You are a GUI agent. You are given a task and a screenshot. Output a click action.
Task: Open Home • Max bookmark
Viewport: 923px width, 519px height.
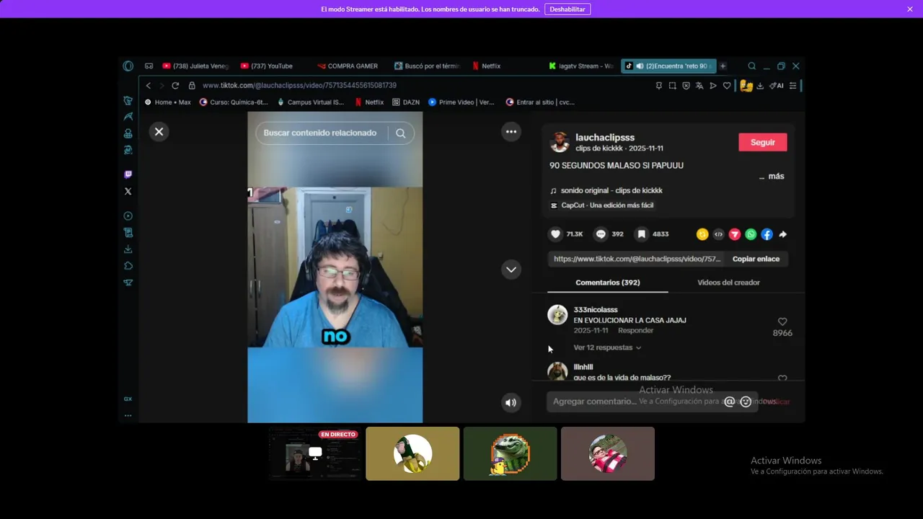[167, 102]
